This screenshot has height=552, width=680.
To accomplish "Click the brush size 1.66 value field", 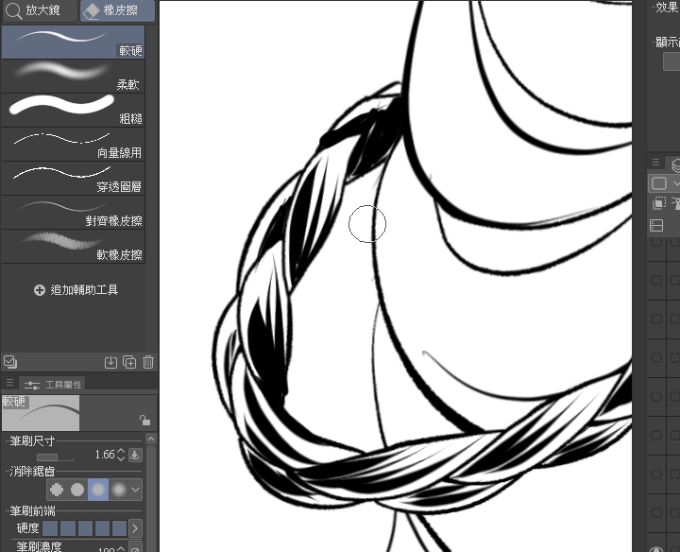I will (105, 455).
